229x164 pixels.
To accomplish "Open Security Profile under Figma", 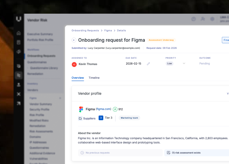I will click(40, 110).
